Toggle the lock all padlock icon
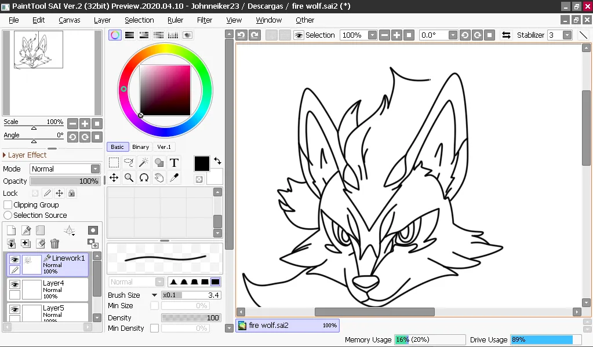Viewport: 593px width, 347px height. (71, 193)
